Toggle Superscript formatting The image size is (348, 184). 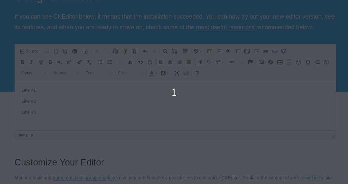pos(69,62)
